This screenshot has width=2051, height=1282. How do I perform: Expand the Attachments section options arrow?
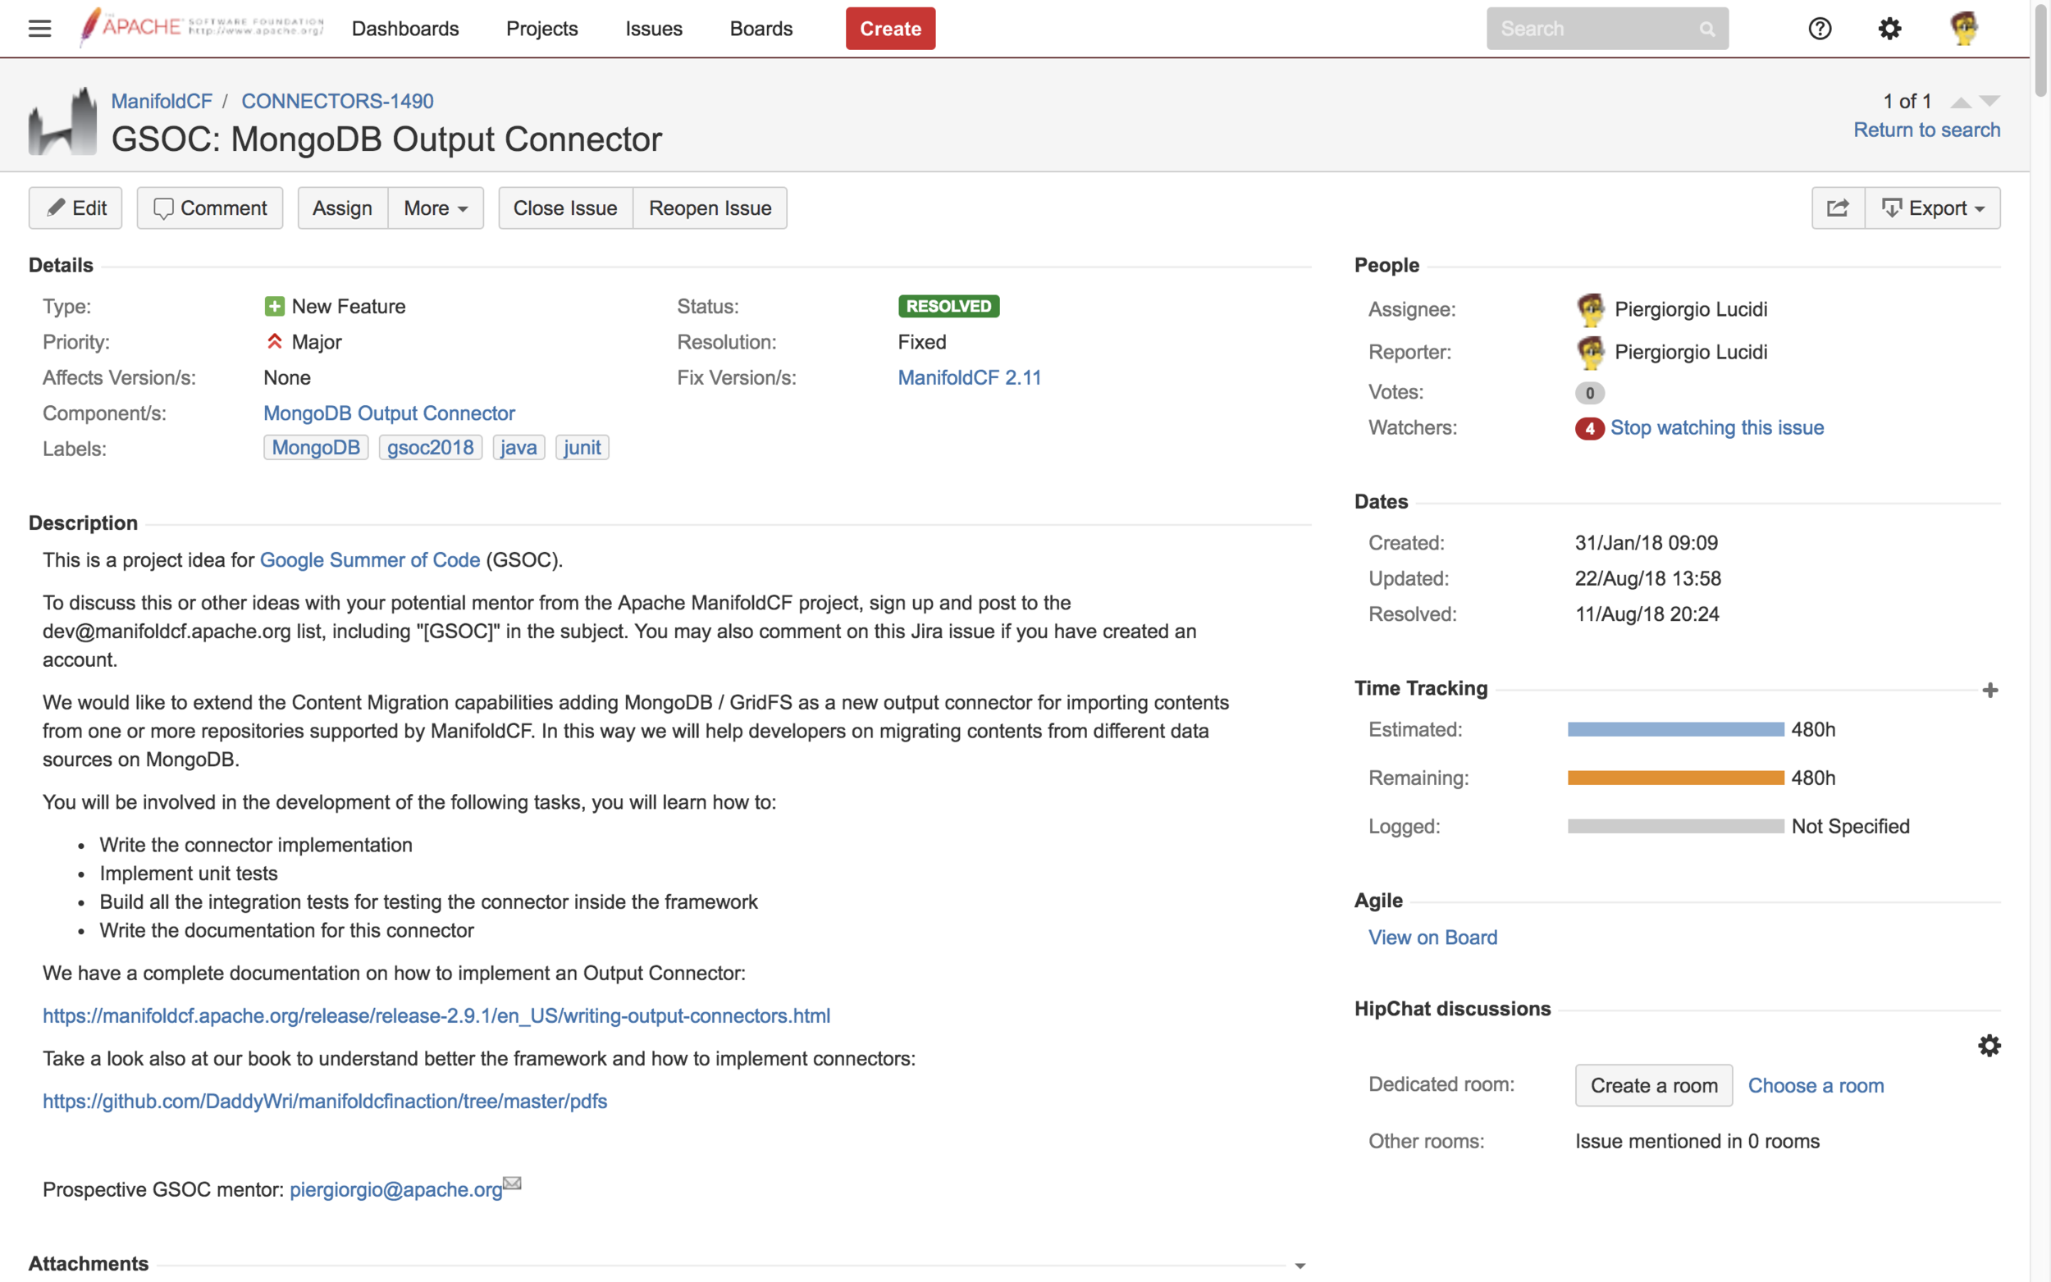pos(1300,1265)
